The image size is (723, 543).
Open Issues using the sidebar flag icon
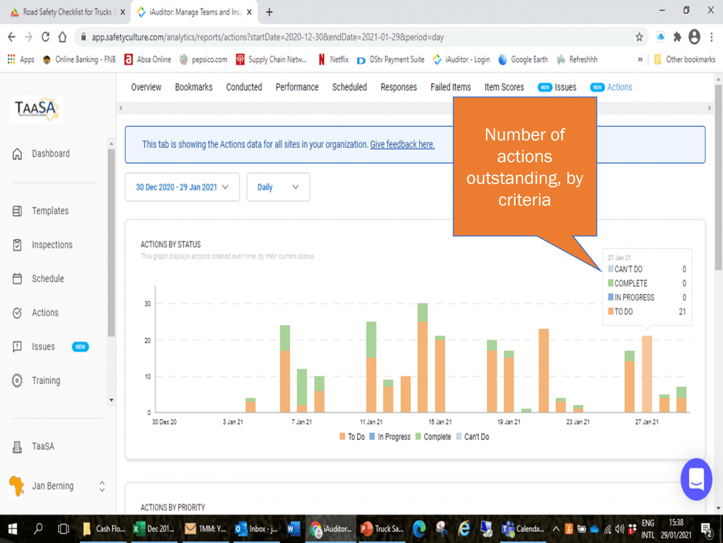(x=17, y=347)
